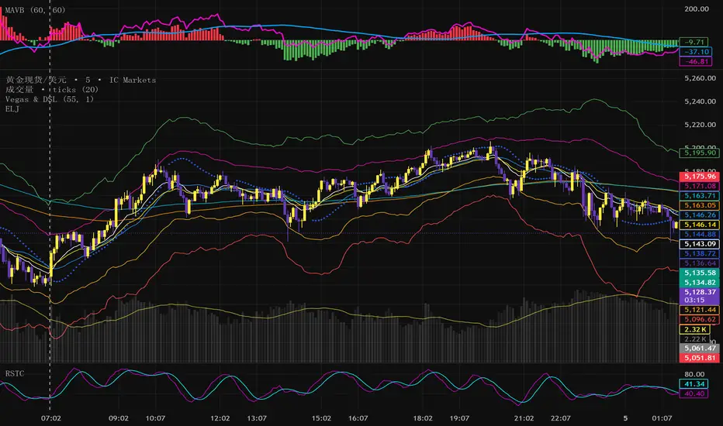Click the magenta -46.81 value label
Screen dimensions: 723x426
[695, 61]
